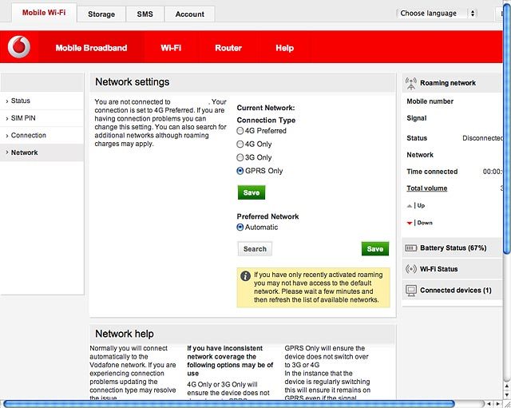Click the Vodafone logo icon

19,47
